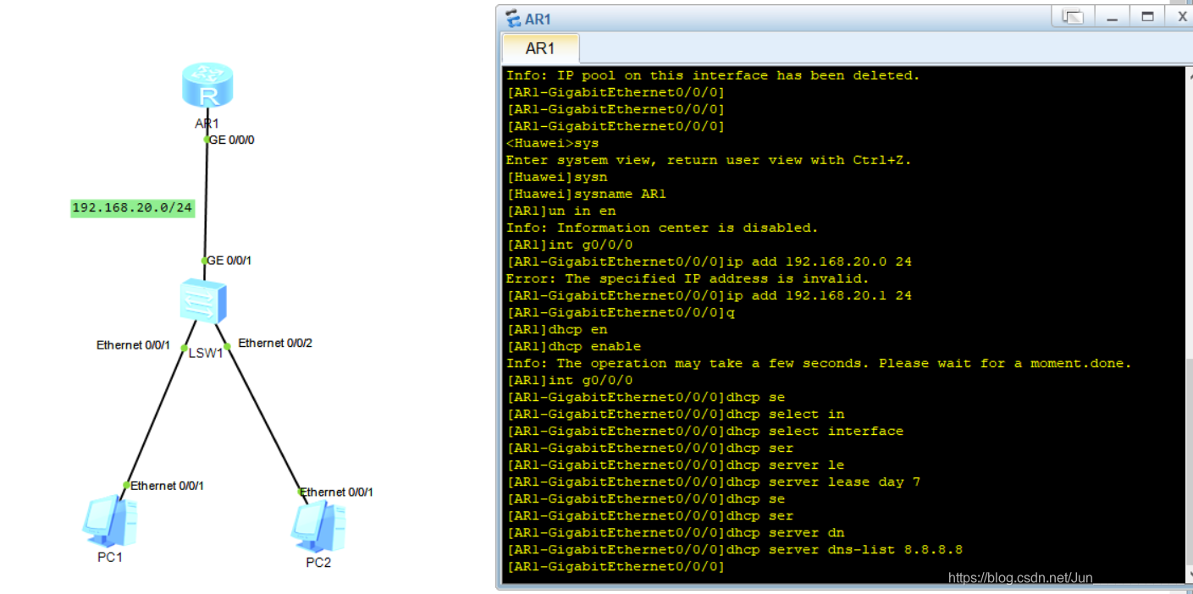1193x594 pixels.
Task: Click the LSW1 device name label
Action: click(206, 353)
